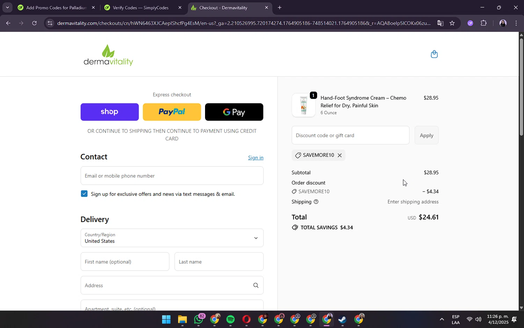The height and width of the screenshot is (328, 524).
Task: Click the $24.61 total amount
Action: click(429, 217)
